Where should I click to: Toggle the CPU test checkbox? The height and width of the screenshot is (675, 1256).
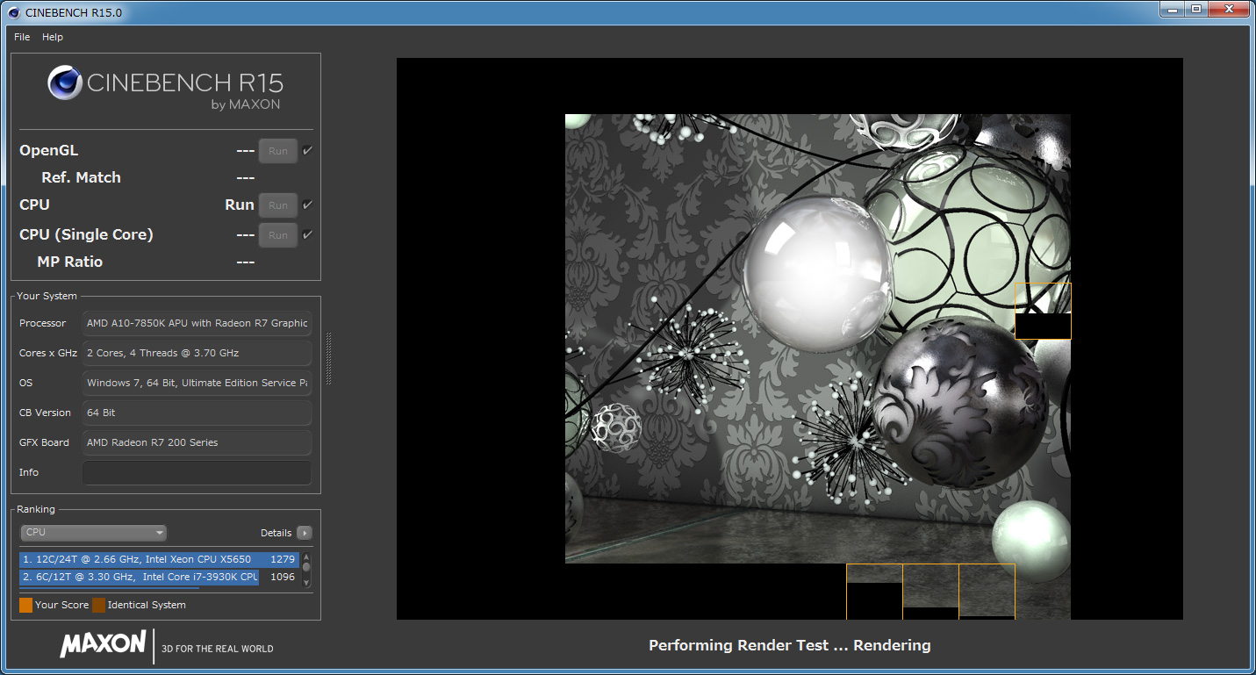pos(307,205)
